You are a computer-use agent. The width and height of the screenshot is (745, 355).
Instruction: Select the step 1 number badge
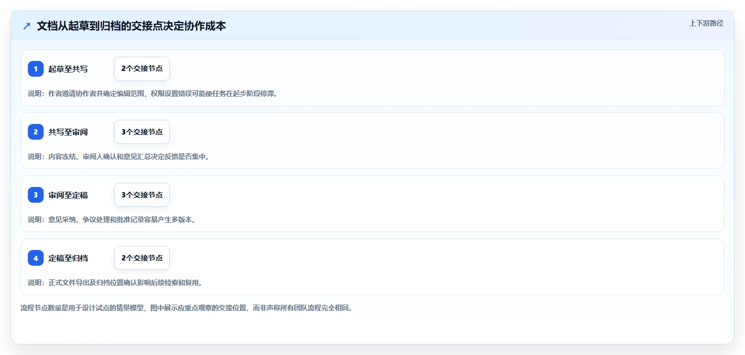point(36,69)
